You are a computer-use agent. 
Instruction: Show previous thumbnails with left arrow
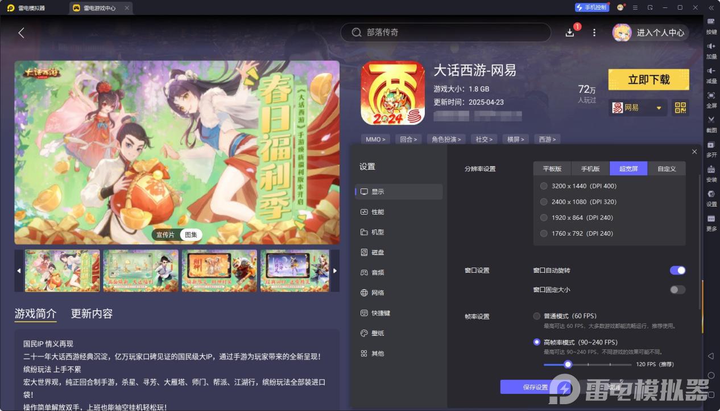click(19, 271)
